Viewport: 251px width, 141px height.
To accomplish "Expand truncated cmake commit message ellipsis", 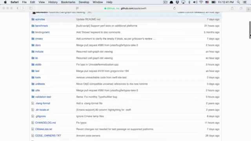I will point(154,39).
